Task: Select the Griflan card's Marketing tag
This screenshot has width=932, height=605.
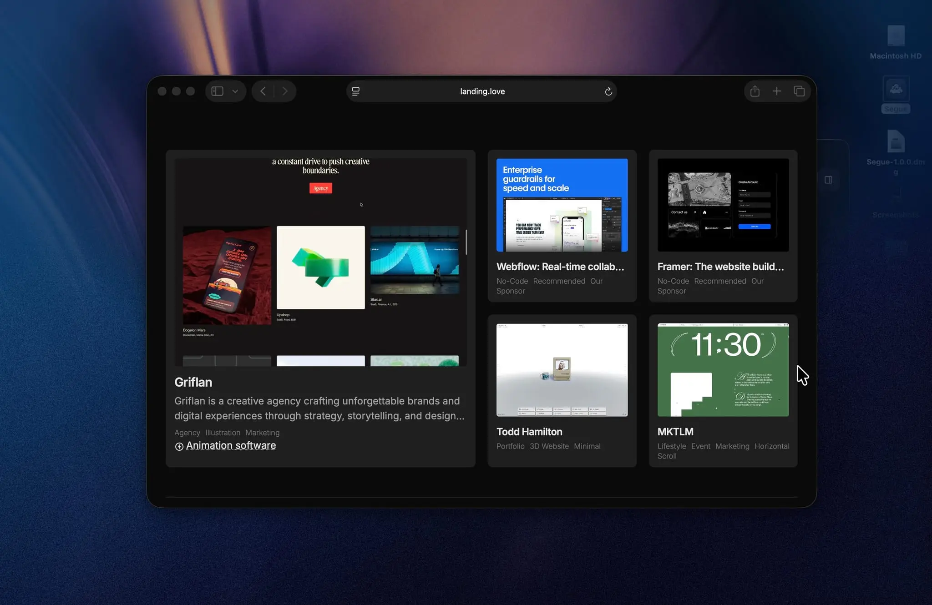Action: click(x=263, y=433)
